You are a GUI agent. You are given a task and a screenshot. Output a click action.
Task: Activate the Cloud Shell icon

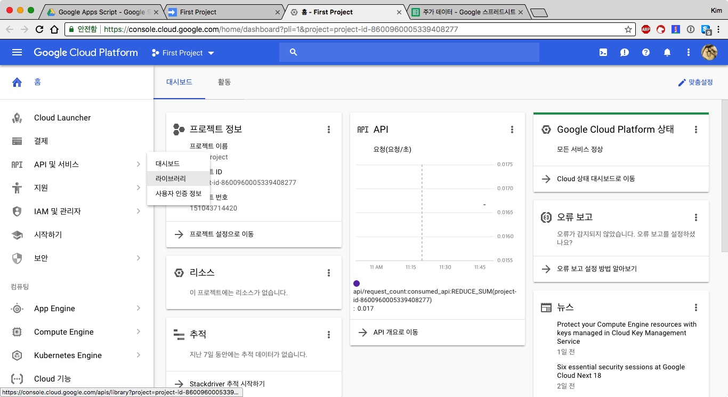pos(603,52)
